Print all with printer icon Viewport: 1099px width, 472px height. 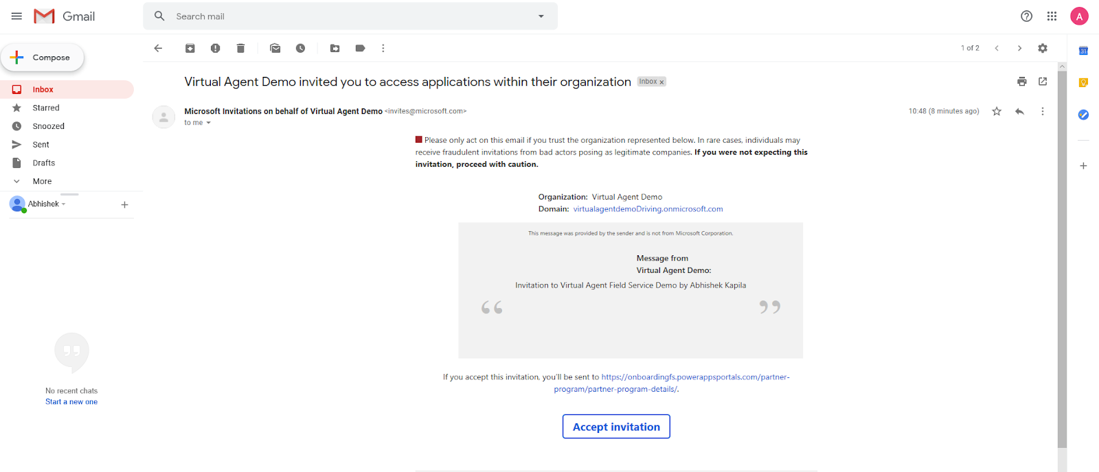[x=1022, y=82]
